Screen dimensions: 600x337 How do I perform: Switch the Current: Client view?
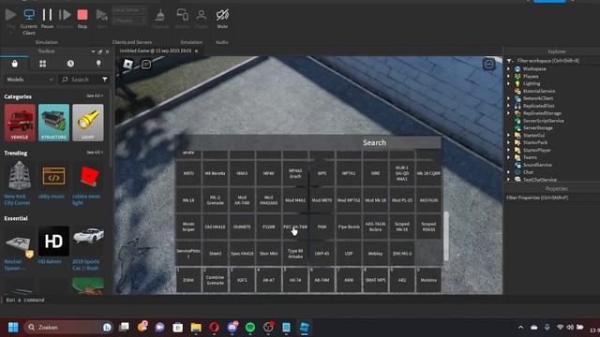pos(29,22)
